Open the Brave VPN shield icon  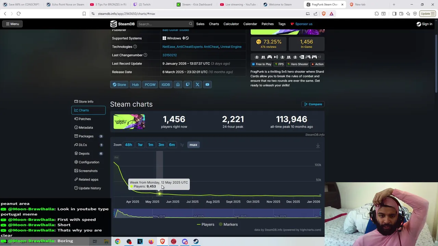click(x=415, y=14)
